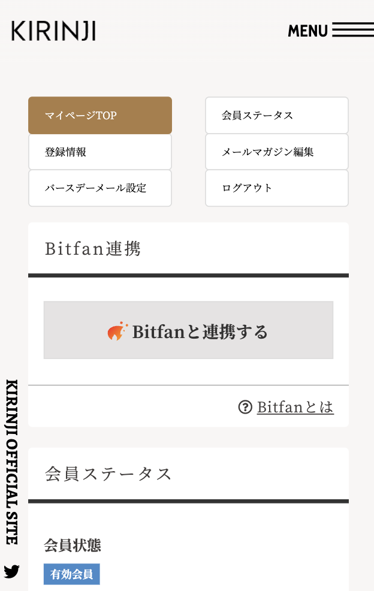Click the 会員ステータス section heading
Viewport: 374px width, 591px height.
pyautogui.click(x=108, y=474)
